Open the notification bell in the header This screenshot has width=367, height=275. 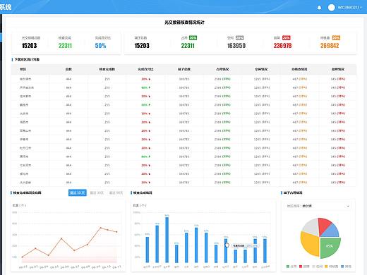[x=319, y=8]
